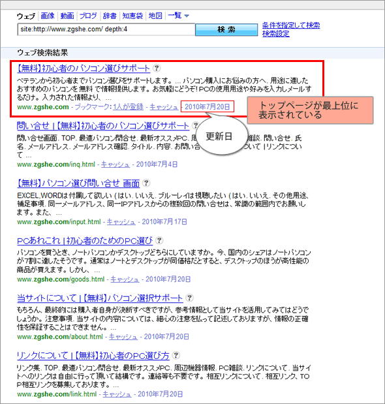Open the 検索設定 settings link
The image size is (385, 404).
tap(276, 33)
